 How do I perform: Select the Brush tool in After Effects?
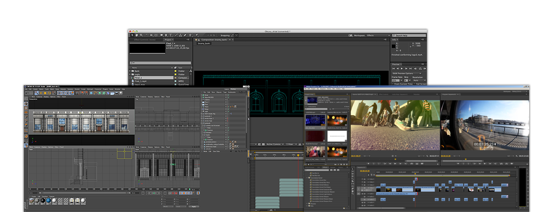coord(176,35)
